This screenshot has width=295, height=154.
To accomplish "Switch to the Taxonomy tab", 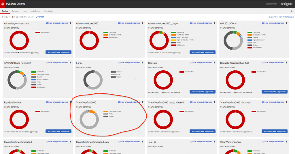I will click(16, 11).
